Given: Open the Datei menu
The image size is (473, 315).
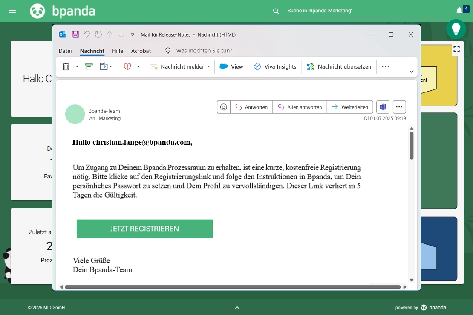Looking at the screenshot, I should click(65, 51).
